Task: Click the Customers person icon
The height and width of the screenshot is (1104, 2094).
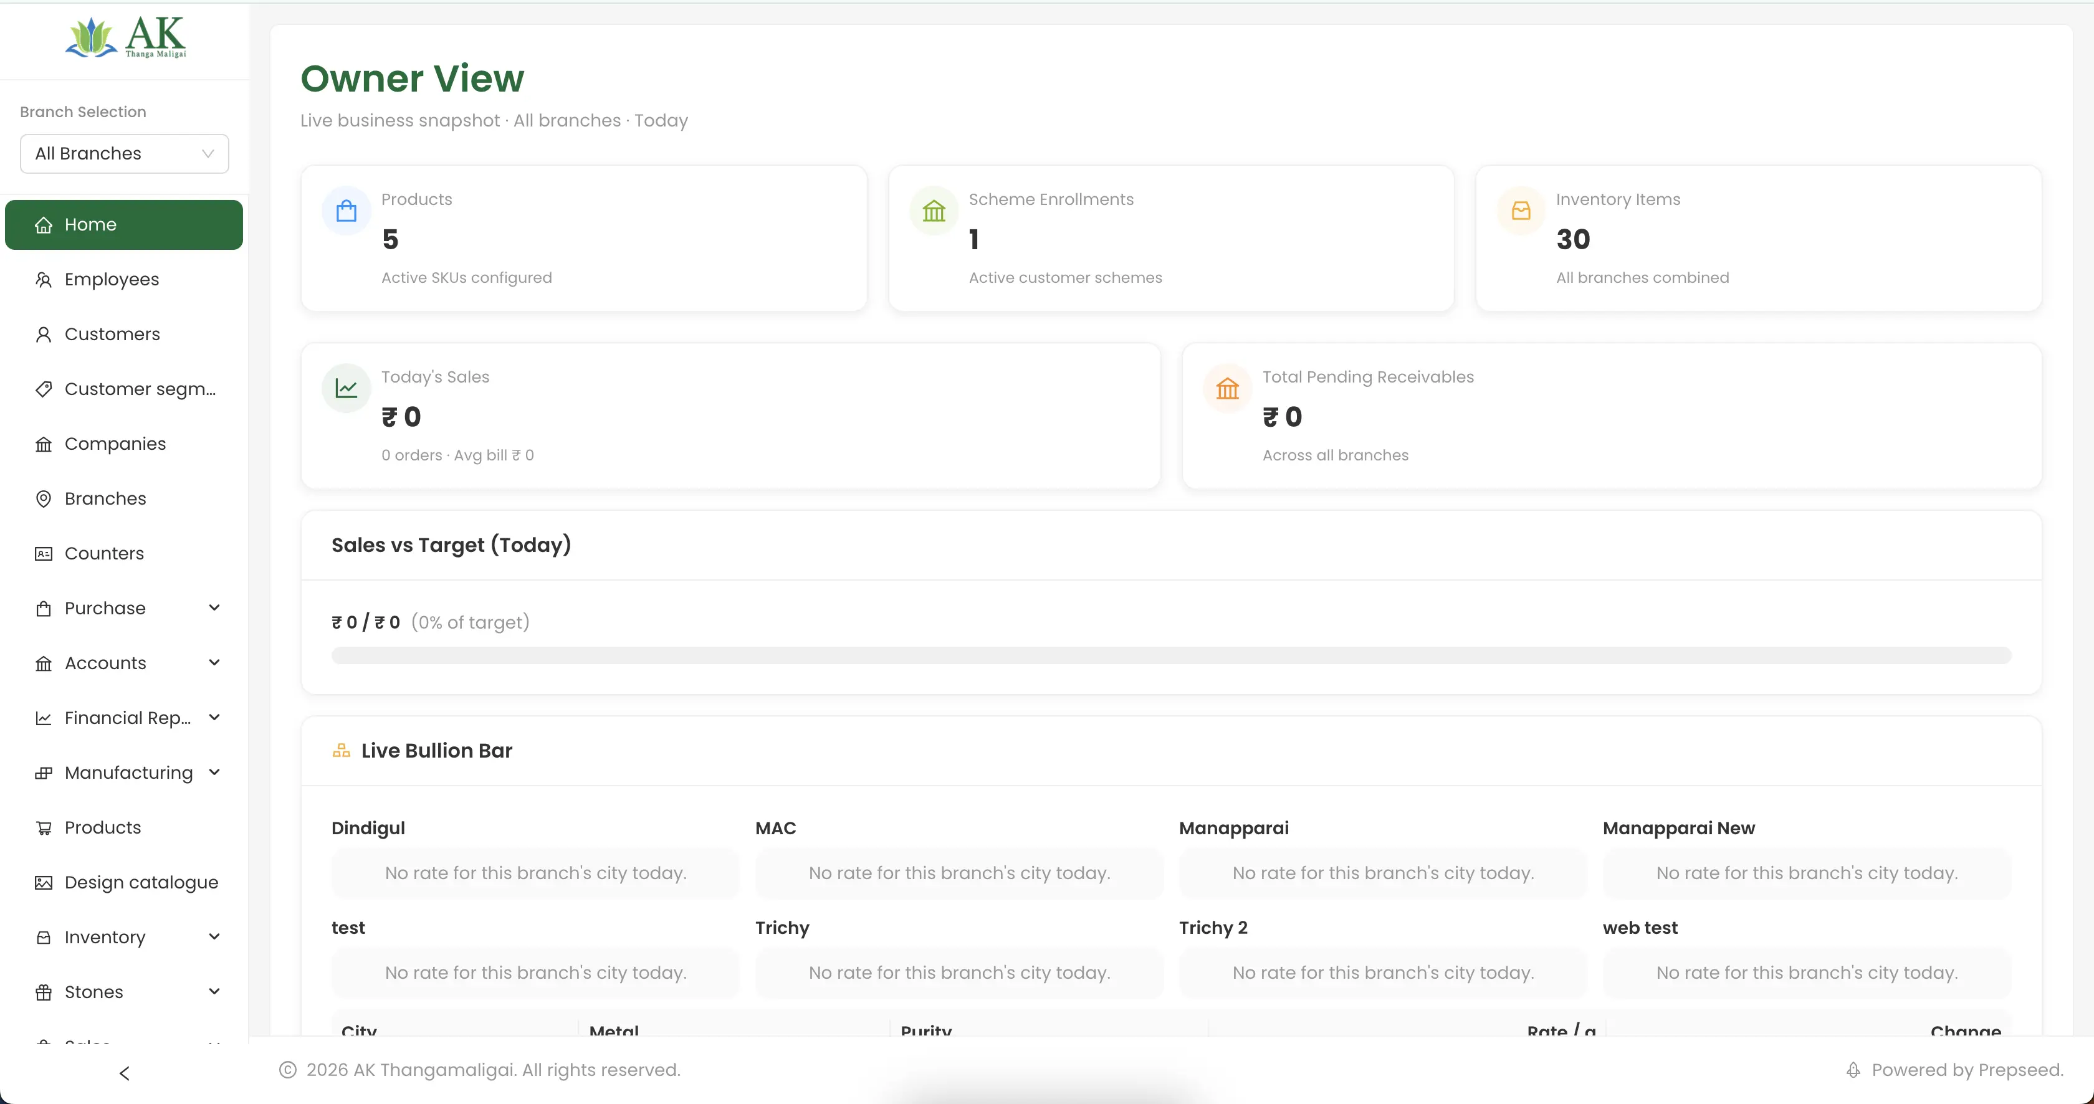Action: (44, 335)
